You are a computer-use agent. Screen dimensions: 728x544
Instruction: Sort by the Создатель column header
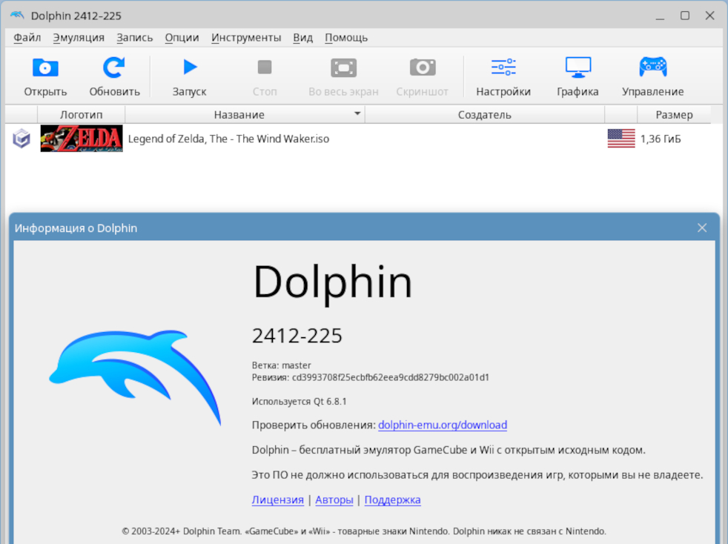point(485,115)
